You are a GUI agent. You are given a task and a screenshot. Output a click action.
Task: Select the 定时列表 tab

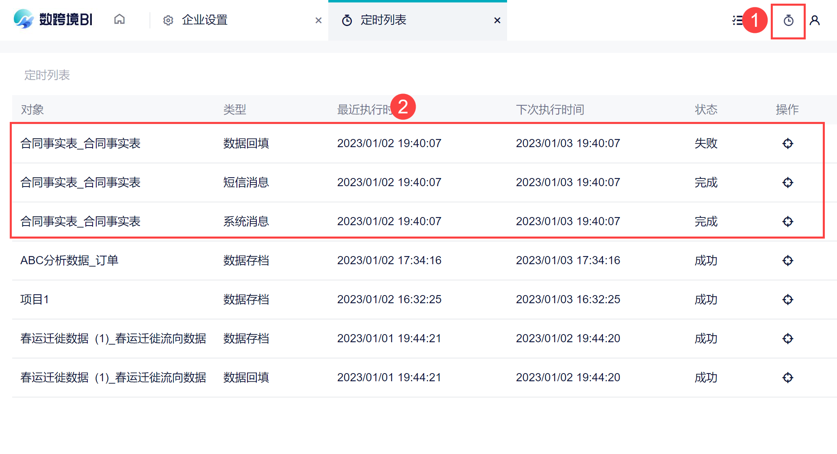[x=383, y=20]
